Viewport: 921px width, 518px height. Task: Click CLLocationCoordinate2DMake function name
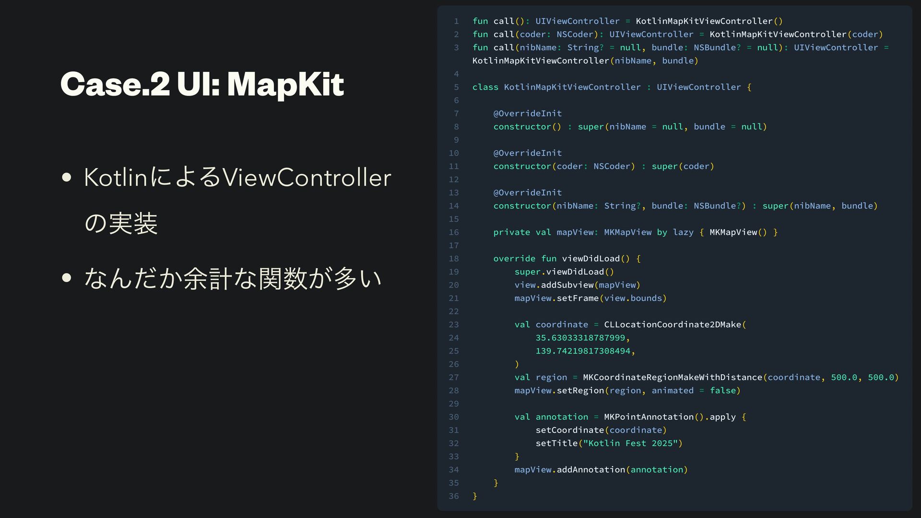pos(672,324)
